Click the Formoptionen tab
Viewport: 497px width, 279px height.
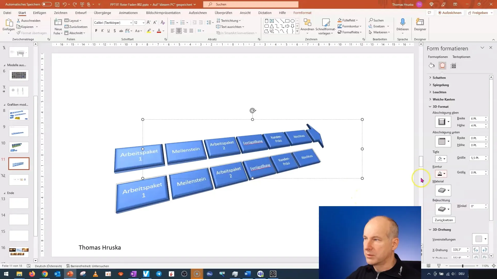[438, 57]
